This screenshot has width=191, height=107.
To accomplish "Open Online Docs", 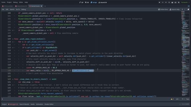I will pyautogui.click(x=163, y=9).
